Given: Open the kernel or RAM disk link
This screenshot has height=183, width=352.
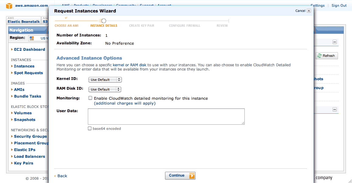Looking at the screenshot, I should (x=129, y=65).
